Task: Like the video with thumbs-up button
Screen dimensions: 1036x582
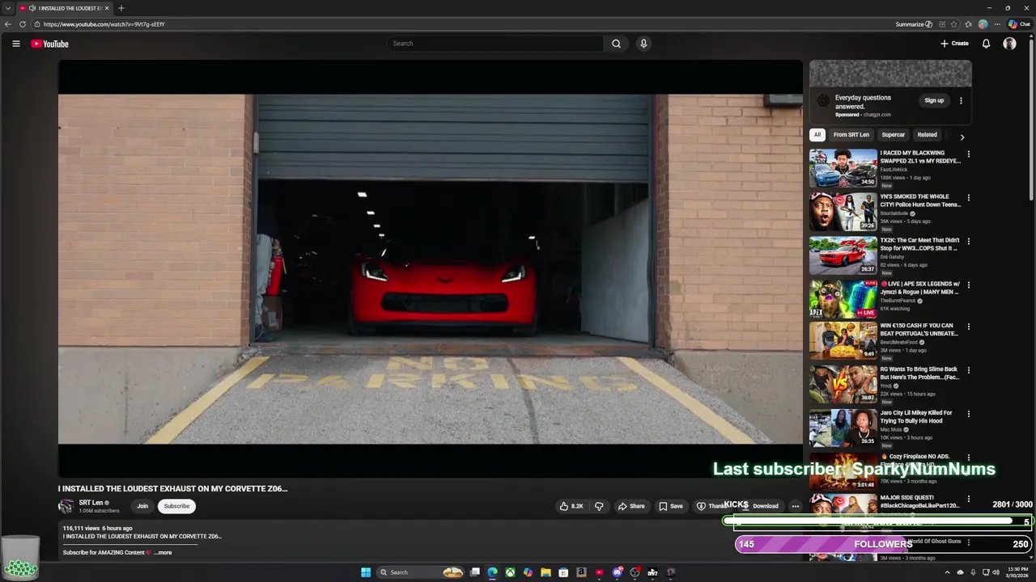Action: (x=571, y=506)
